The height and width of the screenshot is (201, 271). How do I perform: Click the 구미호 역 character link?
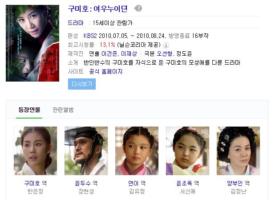[x=36, y=183]
